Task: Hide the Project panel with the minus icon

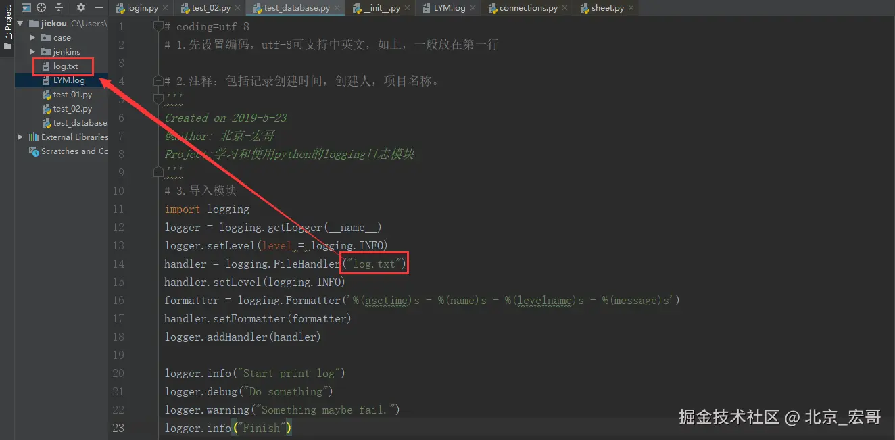Action: (99, 7)
